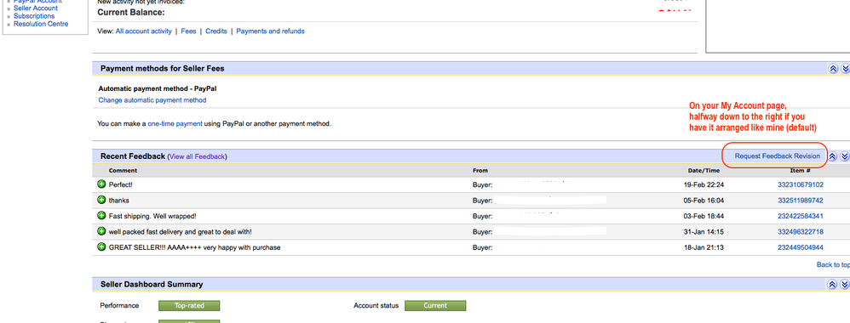Click the date 19-Feb 22:24
Screen dimensions: 850x323
tap(704, 184)
